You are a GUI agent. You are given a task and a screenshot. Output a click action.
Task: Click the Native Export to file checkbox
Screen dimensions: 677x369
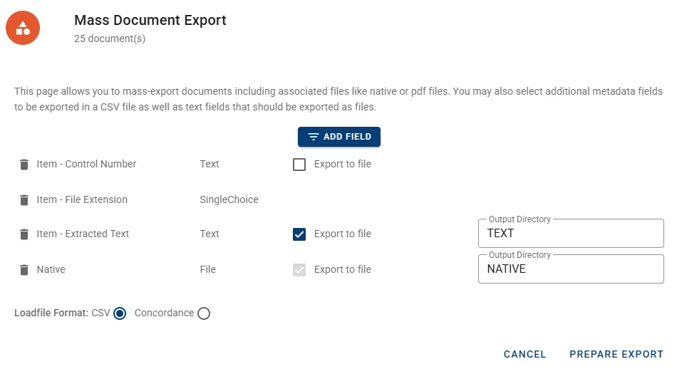pos(299,270)
